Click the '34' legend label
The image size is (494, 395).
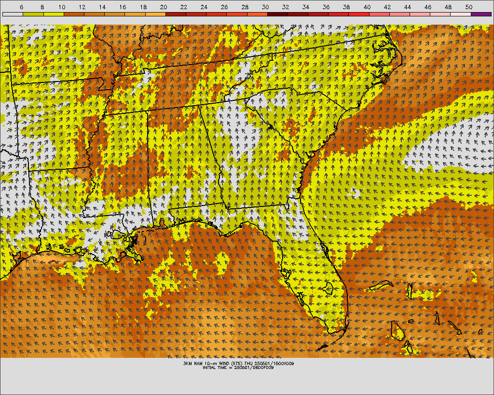point(306,7)
